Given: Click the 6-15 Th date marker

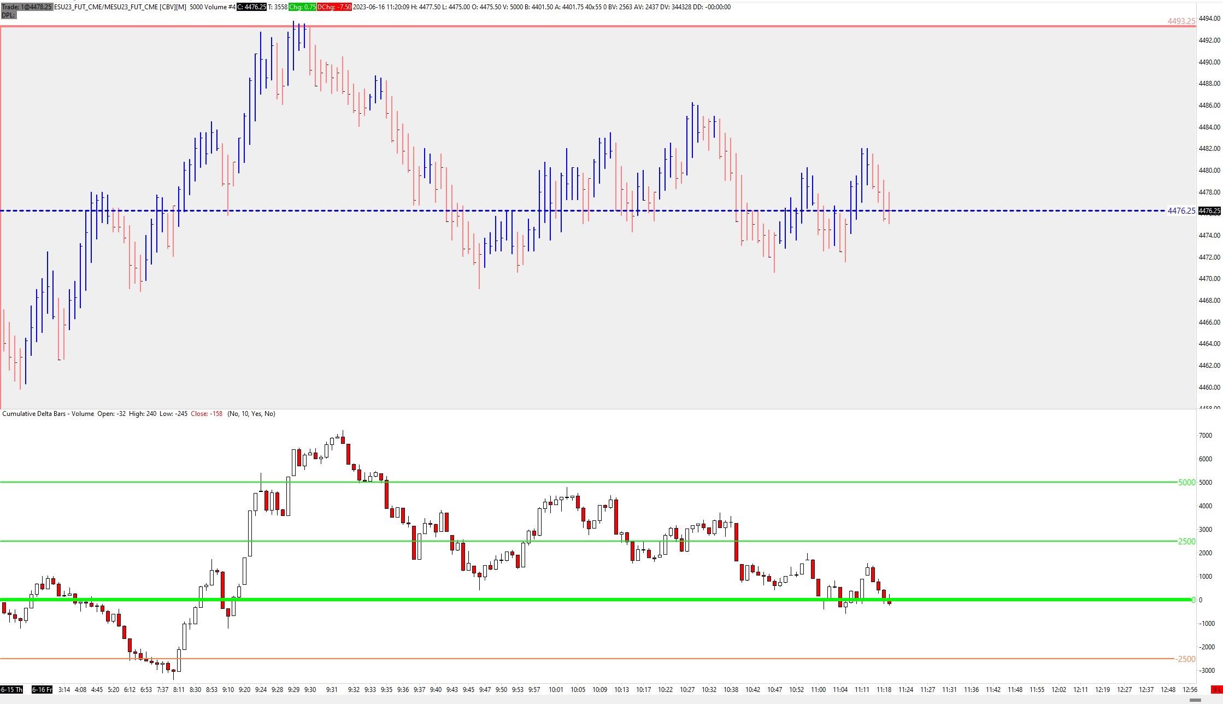Looking at the screenshot, I should point(11,690).
